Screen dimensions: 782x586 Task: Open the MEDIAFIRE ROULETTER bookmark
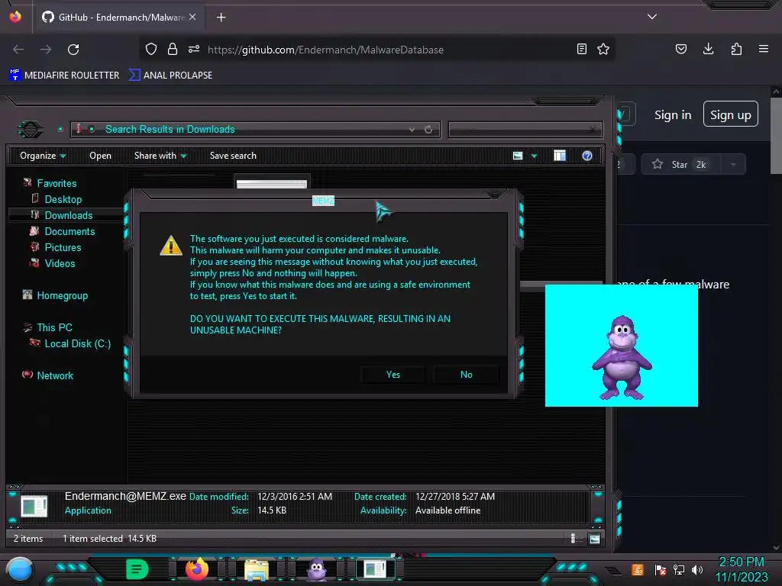[x=64, y=76]
